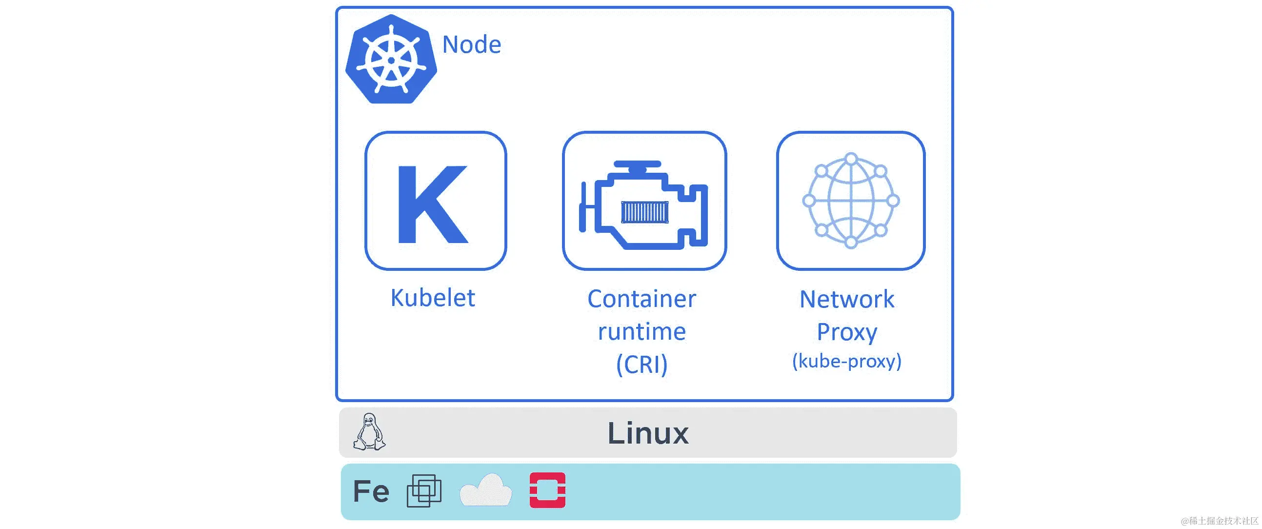Click the 'Fe' bare metal icon
Viewport: 1262px width, 529px height.
coord(371,490)
